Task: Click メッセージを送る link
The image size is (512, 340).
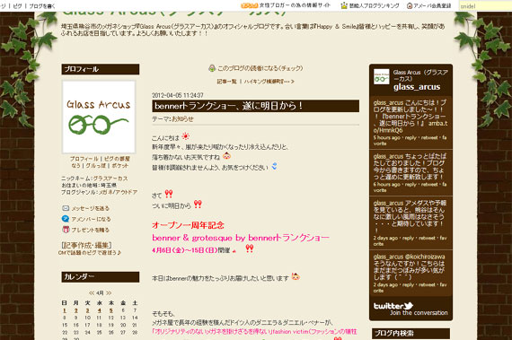Action: click(x=90, y=208)
